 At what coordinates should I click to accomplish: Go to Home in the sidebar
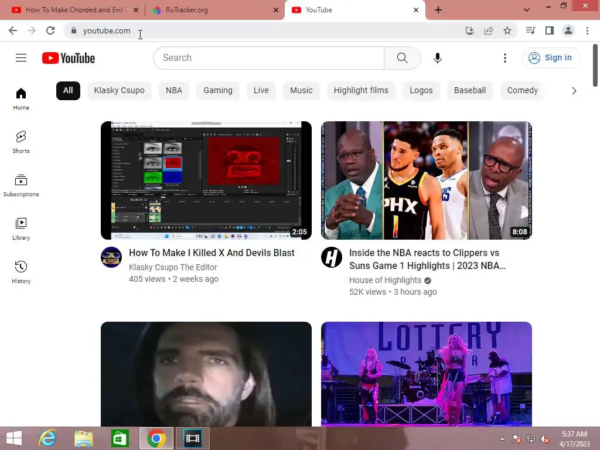coord(21,98)
